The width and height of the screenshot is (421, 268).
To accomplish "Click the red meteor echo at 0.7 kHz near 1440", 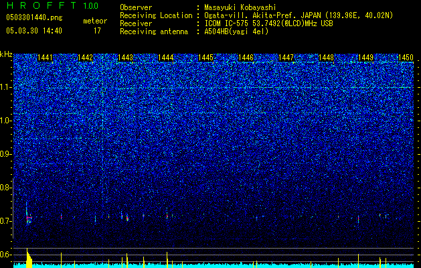I will [29, 217].
